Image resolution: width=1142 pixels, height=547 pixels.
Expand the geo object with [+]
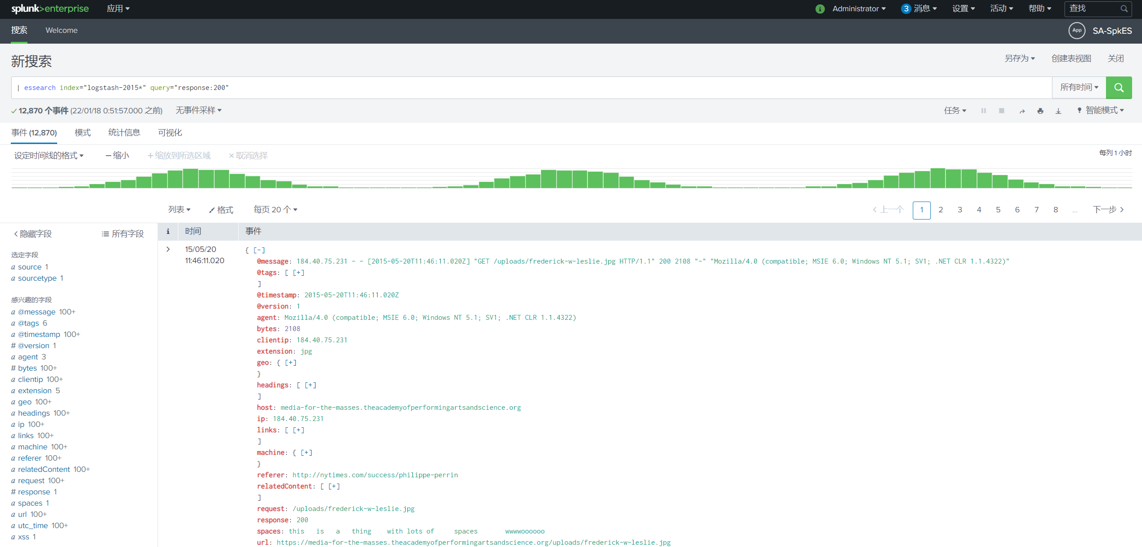click(290, 363)
